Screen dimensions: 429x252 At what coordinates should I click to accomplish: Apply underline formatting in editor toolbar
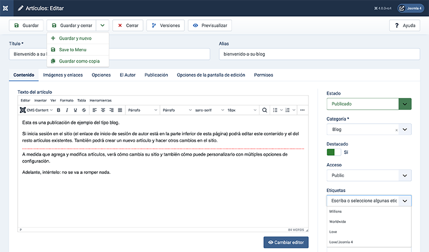[x=76, y=110]
